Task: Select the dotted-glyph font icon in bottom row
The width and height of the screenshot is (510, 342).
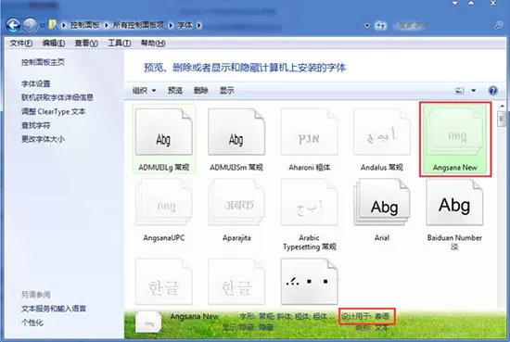Action: click(310, 282)
